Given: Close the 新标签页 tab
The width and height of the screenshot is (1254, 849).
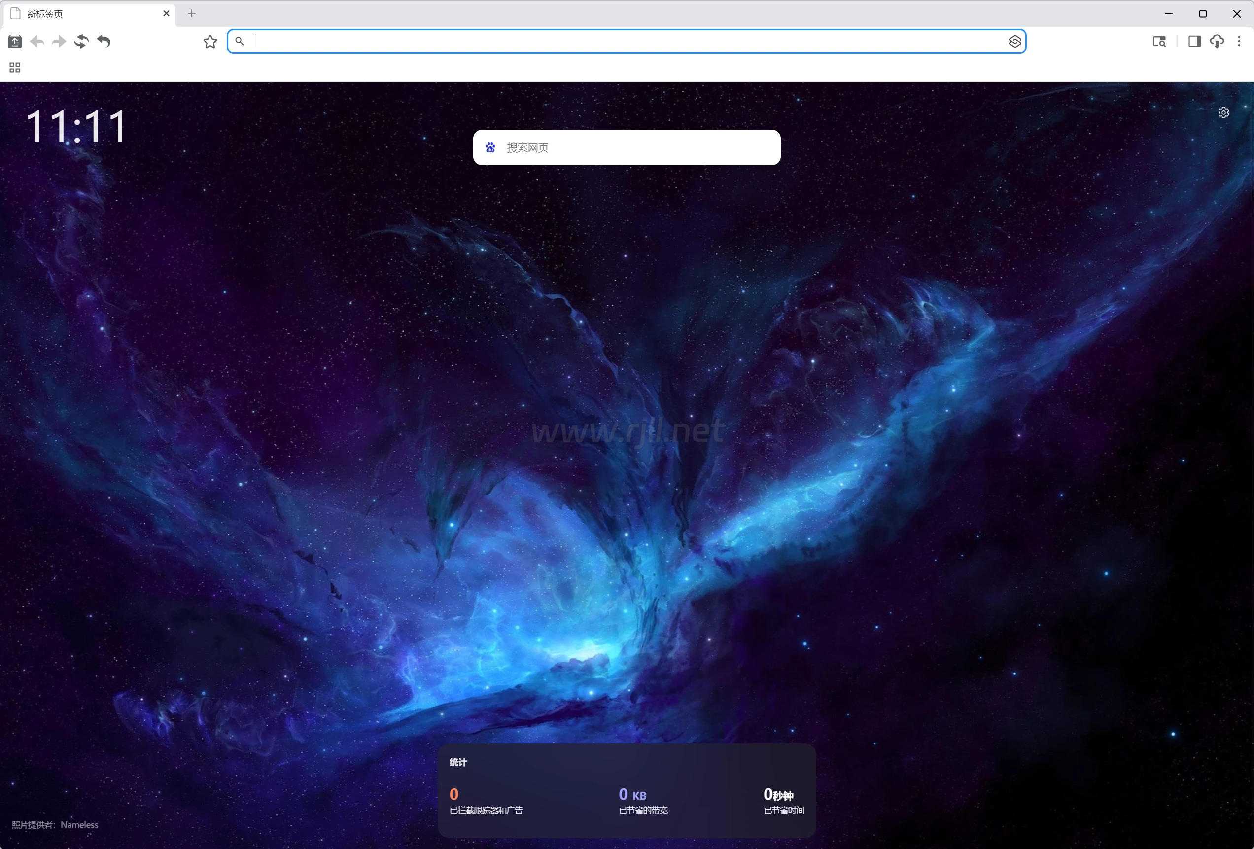Looking at the screenshot, I should tap(166, 13).
